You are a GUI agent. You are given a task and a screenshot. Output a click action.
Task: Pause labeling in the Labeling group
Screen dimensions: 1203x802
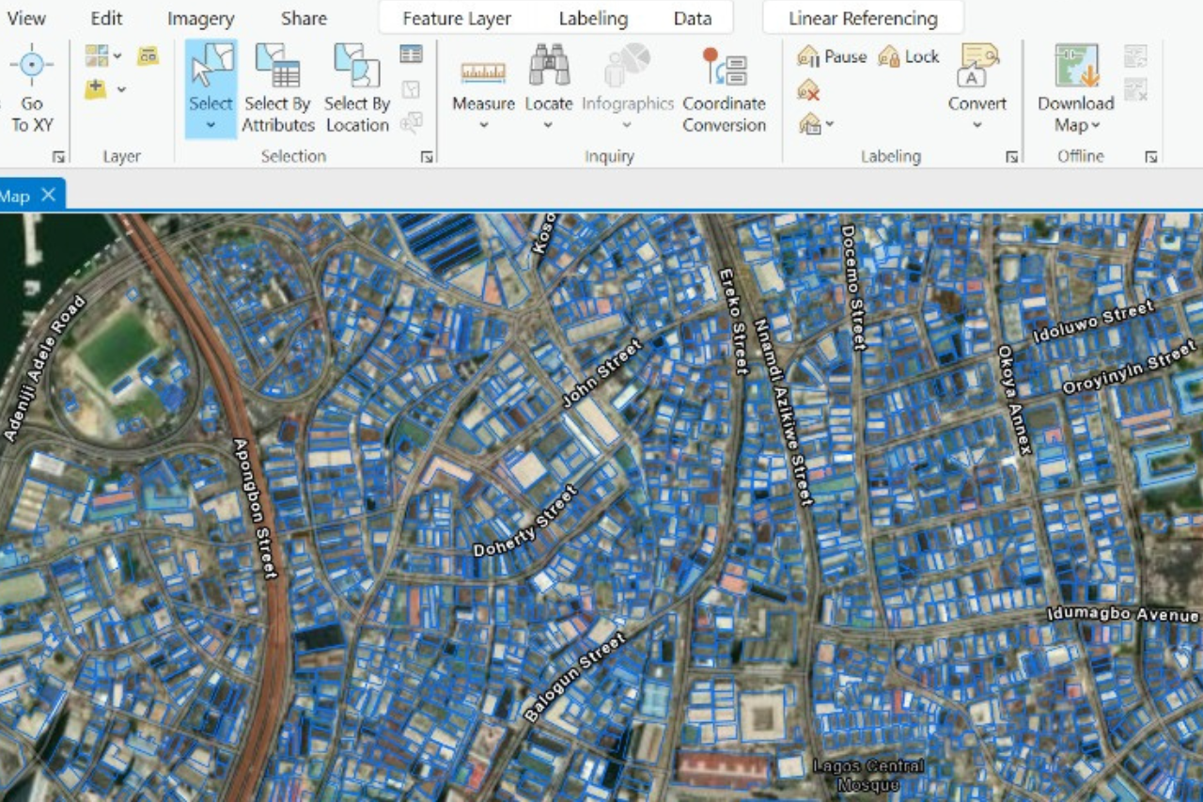click(831, 56)
